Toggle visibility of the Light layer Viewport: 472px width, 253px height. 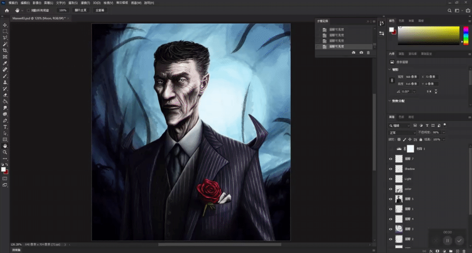click(x=390, y=179)
